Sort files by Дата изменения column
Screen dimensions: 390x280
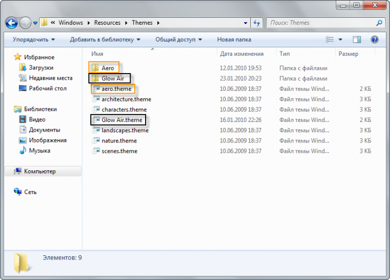[242, 54]
